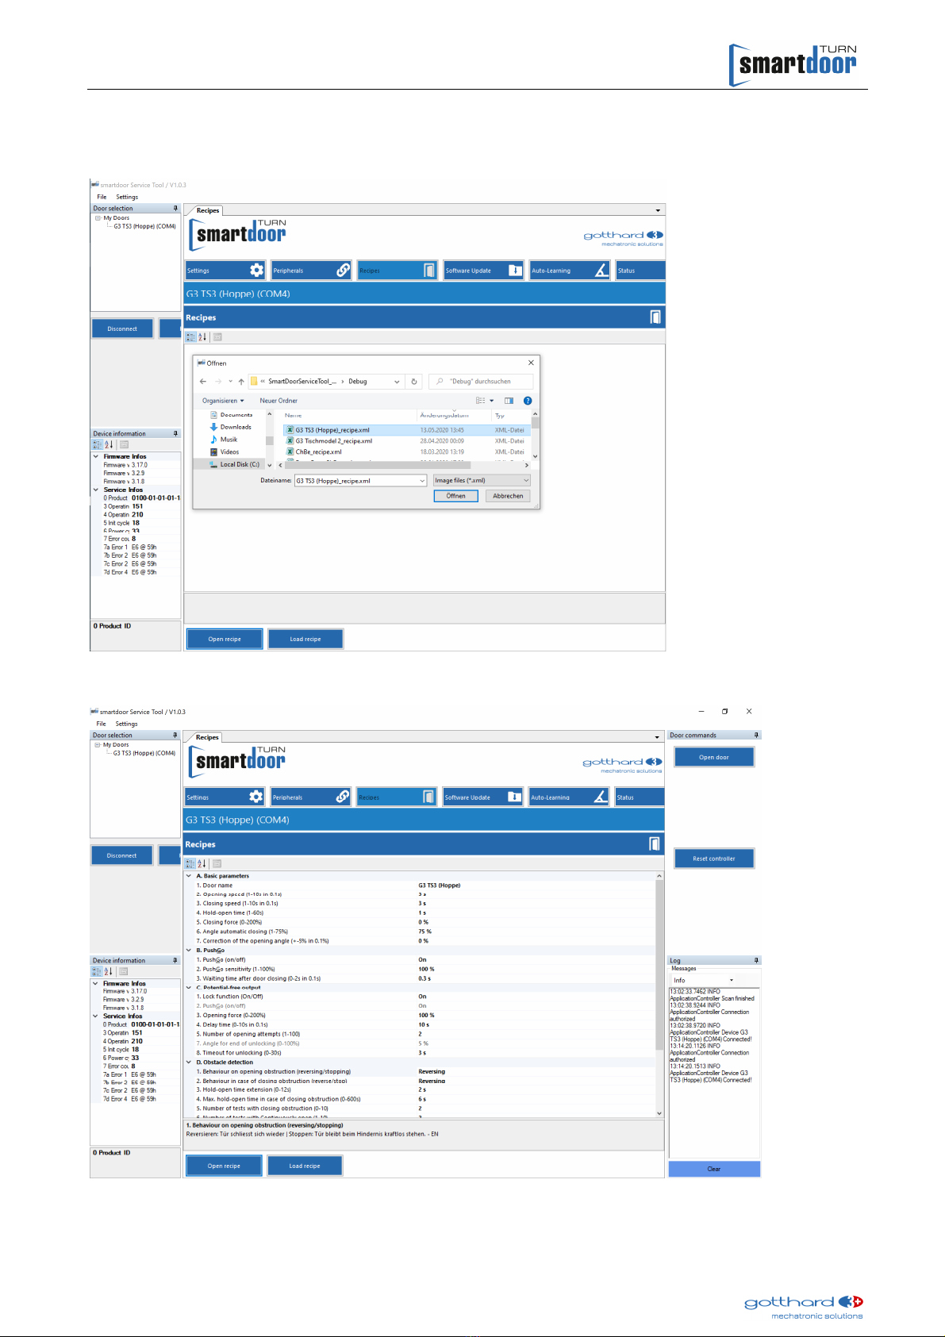Open Software Update tile in upper screenshot
The height and width of the screenshot is (1337, 945).
pyautogui.click(x=484, y=271)
